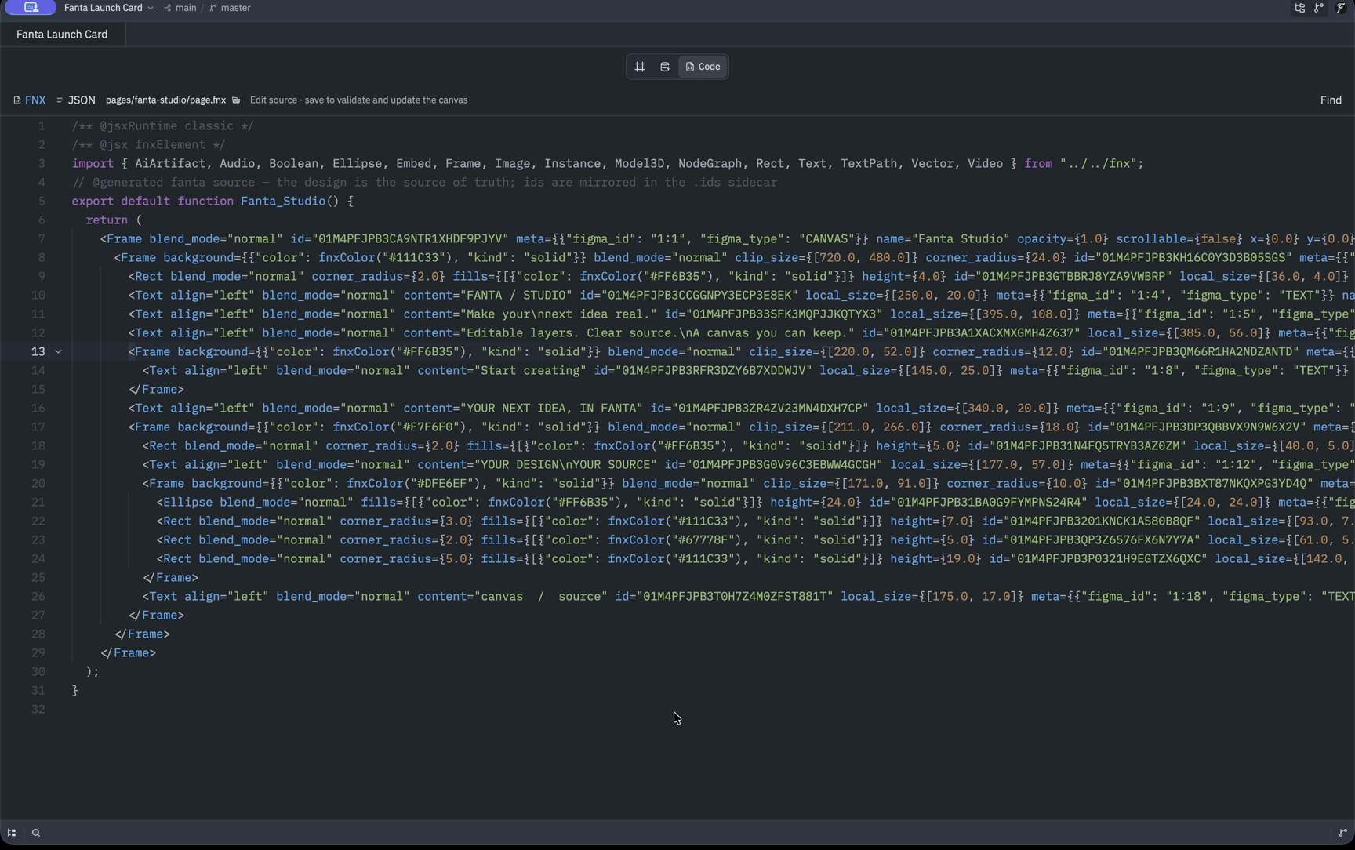Click line number 32 in the gutter
The image size is (1355, 850).
click(38, 710)
